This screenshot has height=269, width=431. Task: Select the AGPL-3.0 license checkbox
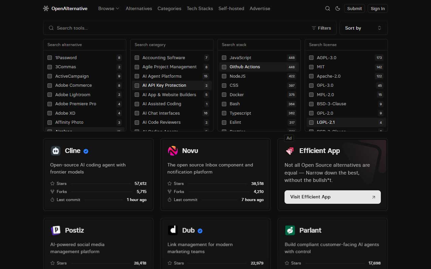[311, 58]
